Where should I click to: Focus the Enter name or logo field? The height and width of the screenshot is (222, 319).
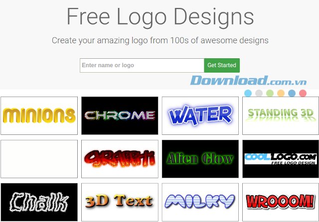142,65
